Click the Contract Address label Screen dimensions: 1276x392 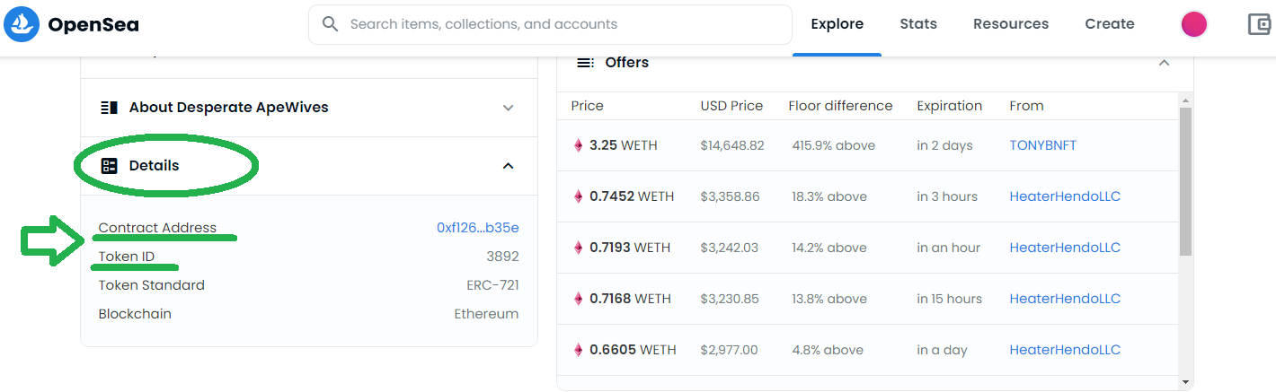tap(157, 228)
